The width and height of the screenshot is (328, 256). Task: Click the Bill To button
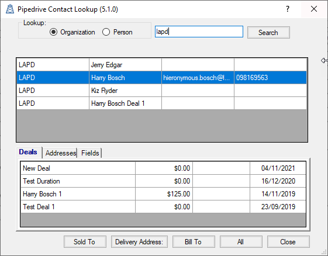(194, 242)
